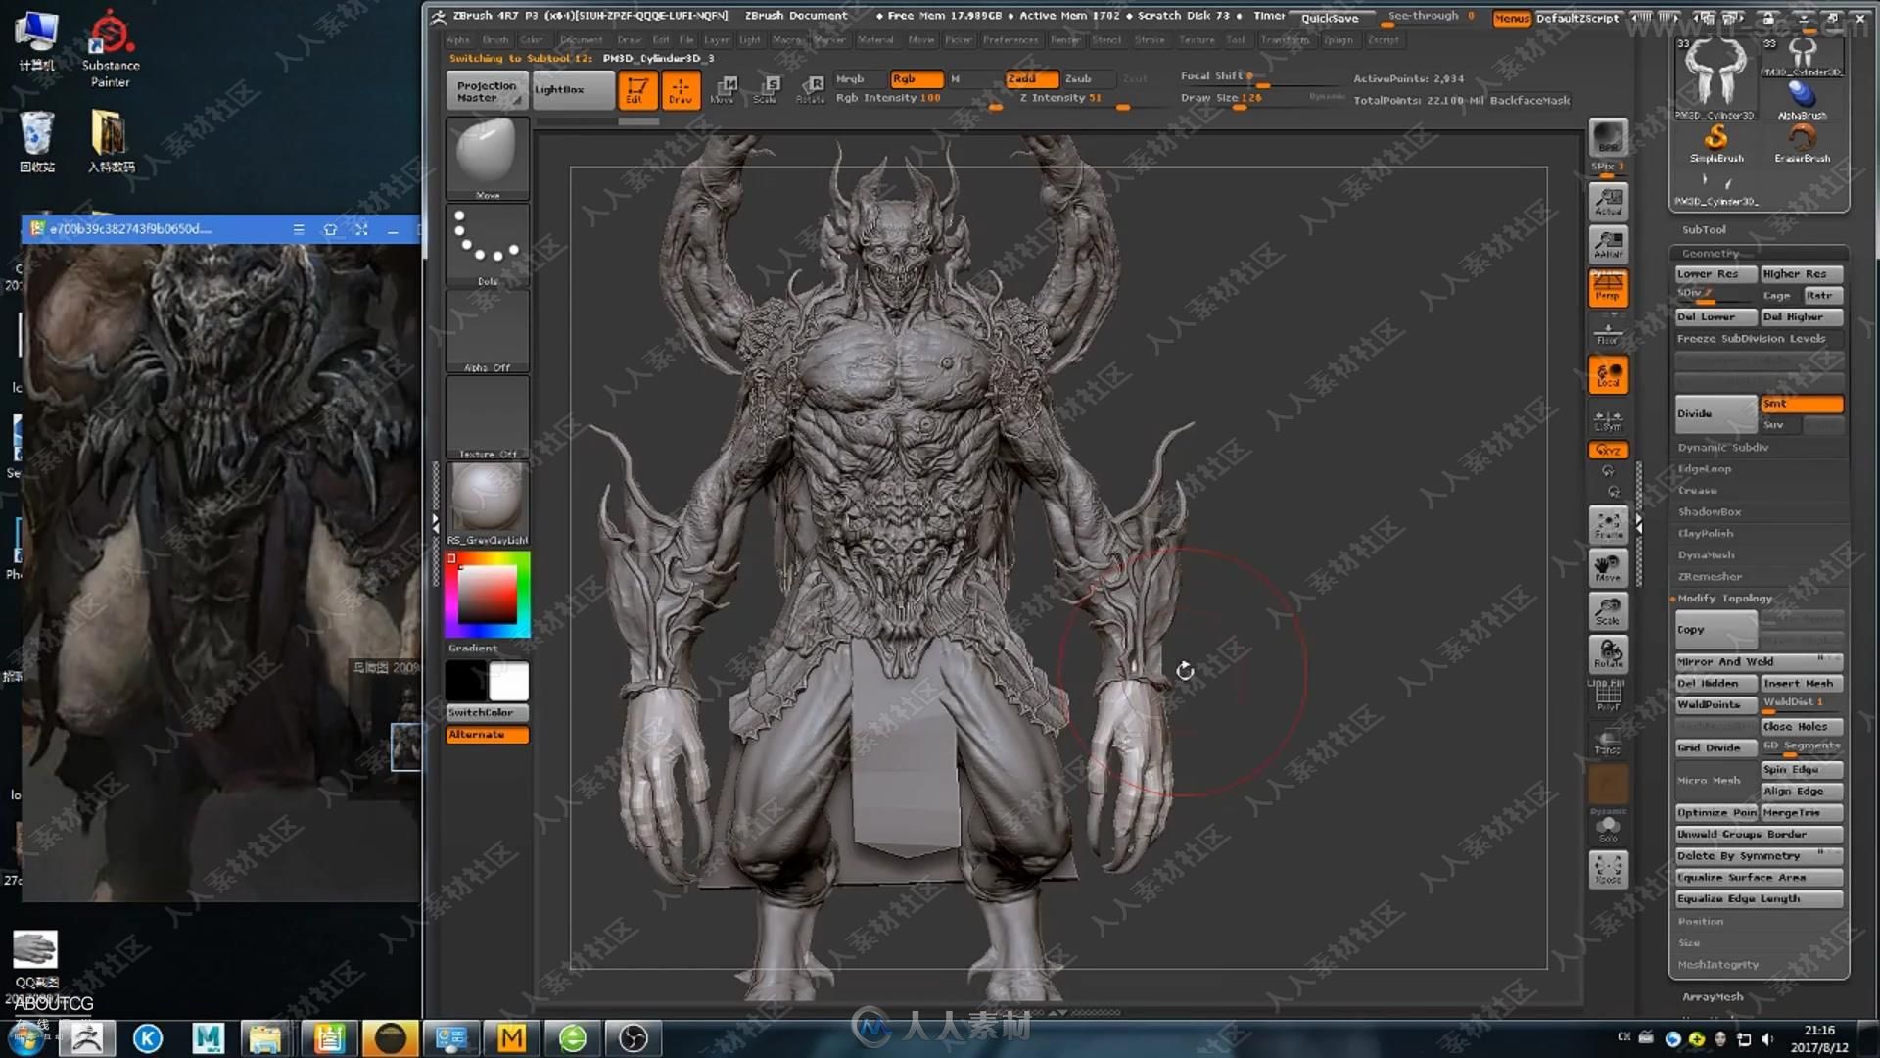1880x1058 pixels.
Task: Click the QuickSave button
Action: coord(1329,18)
